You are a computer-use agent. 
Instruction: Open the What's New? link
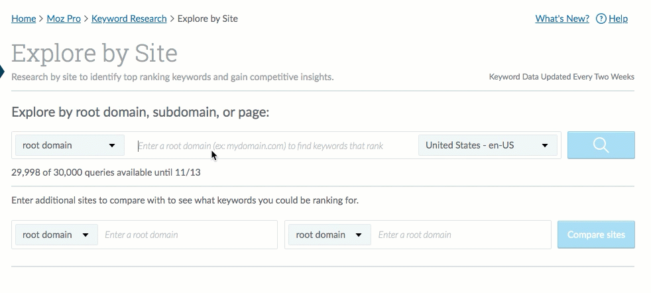[562, 19]
